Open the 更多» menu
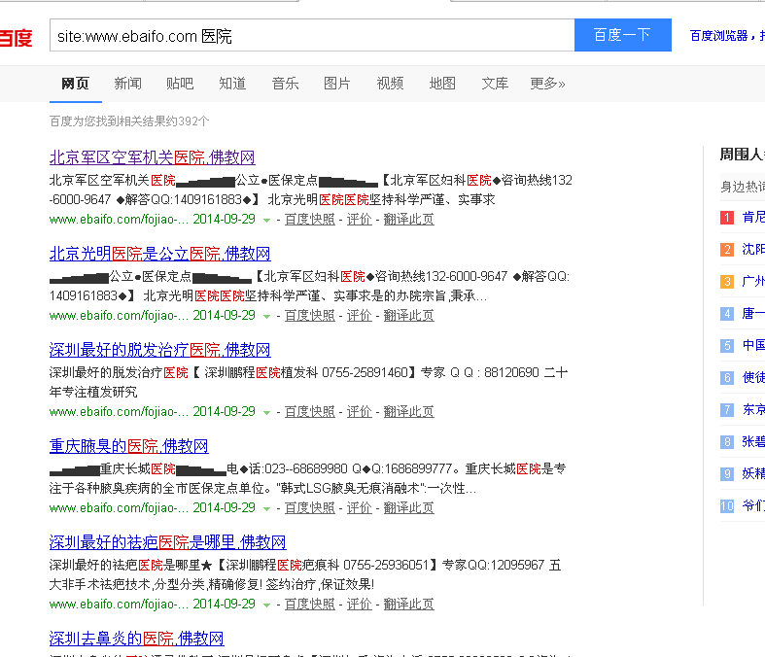 tap(547, 84)
